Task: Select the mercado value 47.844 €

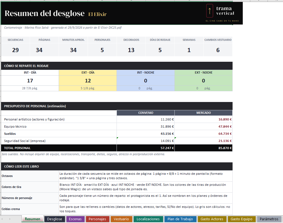Action: (x=203, y=127)
